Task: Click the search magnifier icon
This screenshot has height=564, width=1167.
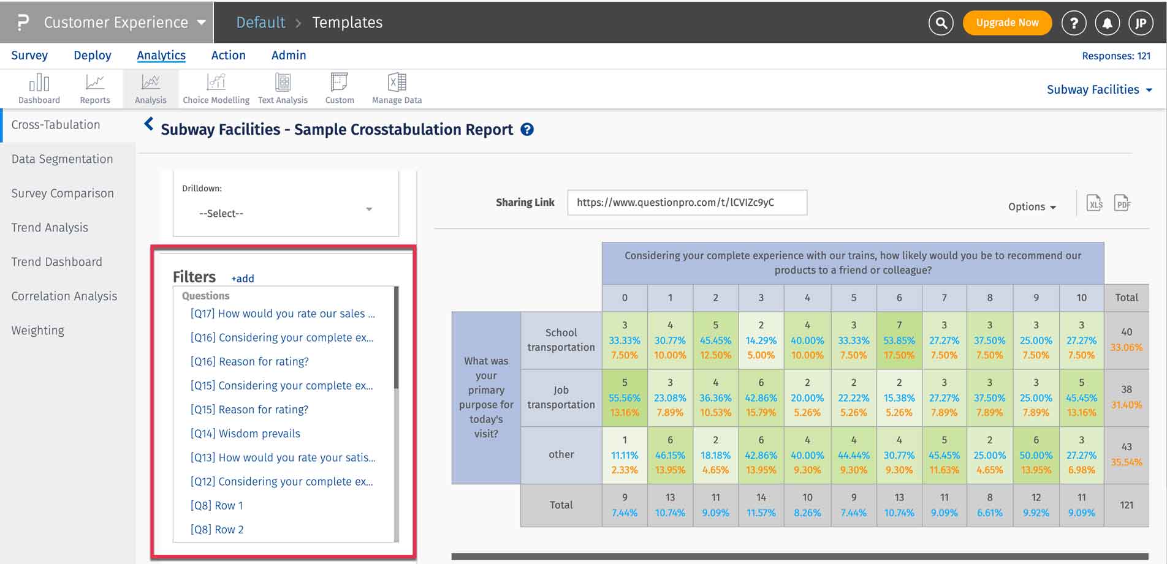Action: [941, 23]
